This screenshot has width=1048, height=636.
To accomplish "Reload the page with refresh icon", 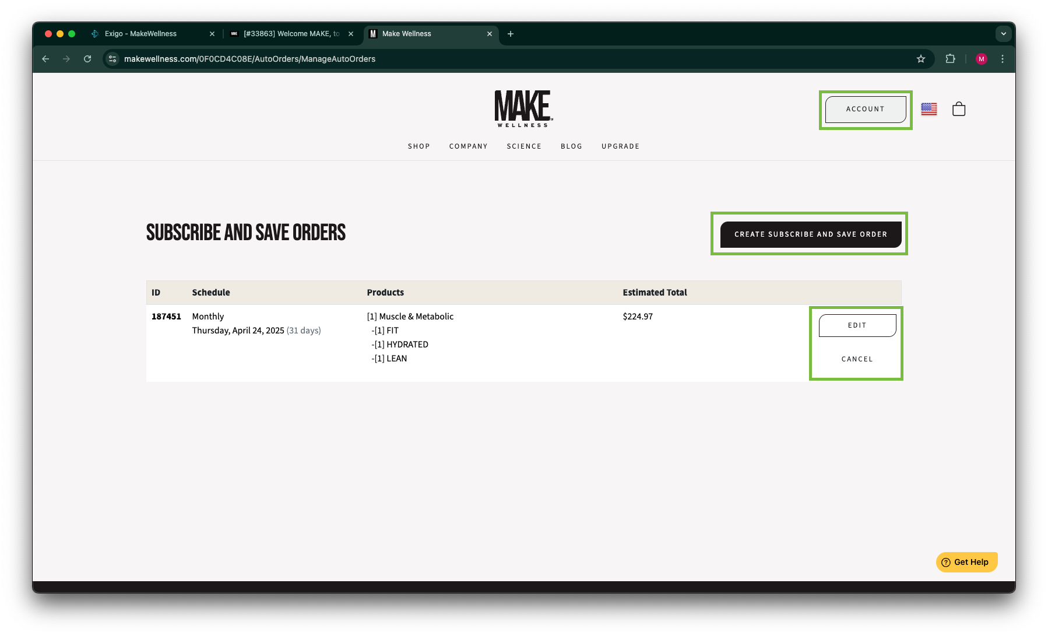I will pyautogui.click(x=87, y=59).
